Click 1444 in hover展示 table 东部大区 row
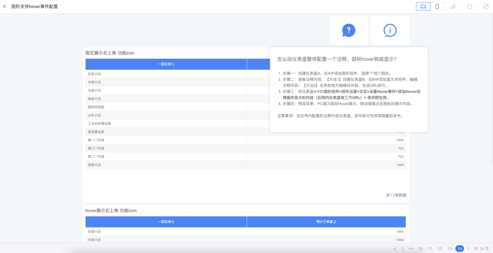The width and height of the screenshot is (493, 253). [x=399, y=232]
